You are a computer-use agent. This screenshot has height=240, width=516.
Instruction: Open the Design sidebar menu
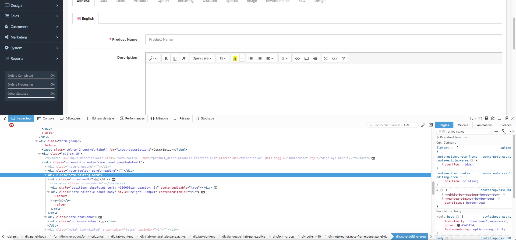pos(31,5)
